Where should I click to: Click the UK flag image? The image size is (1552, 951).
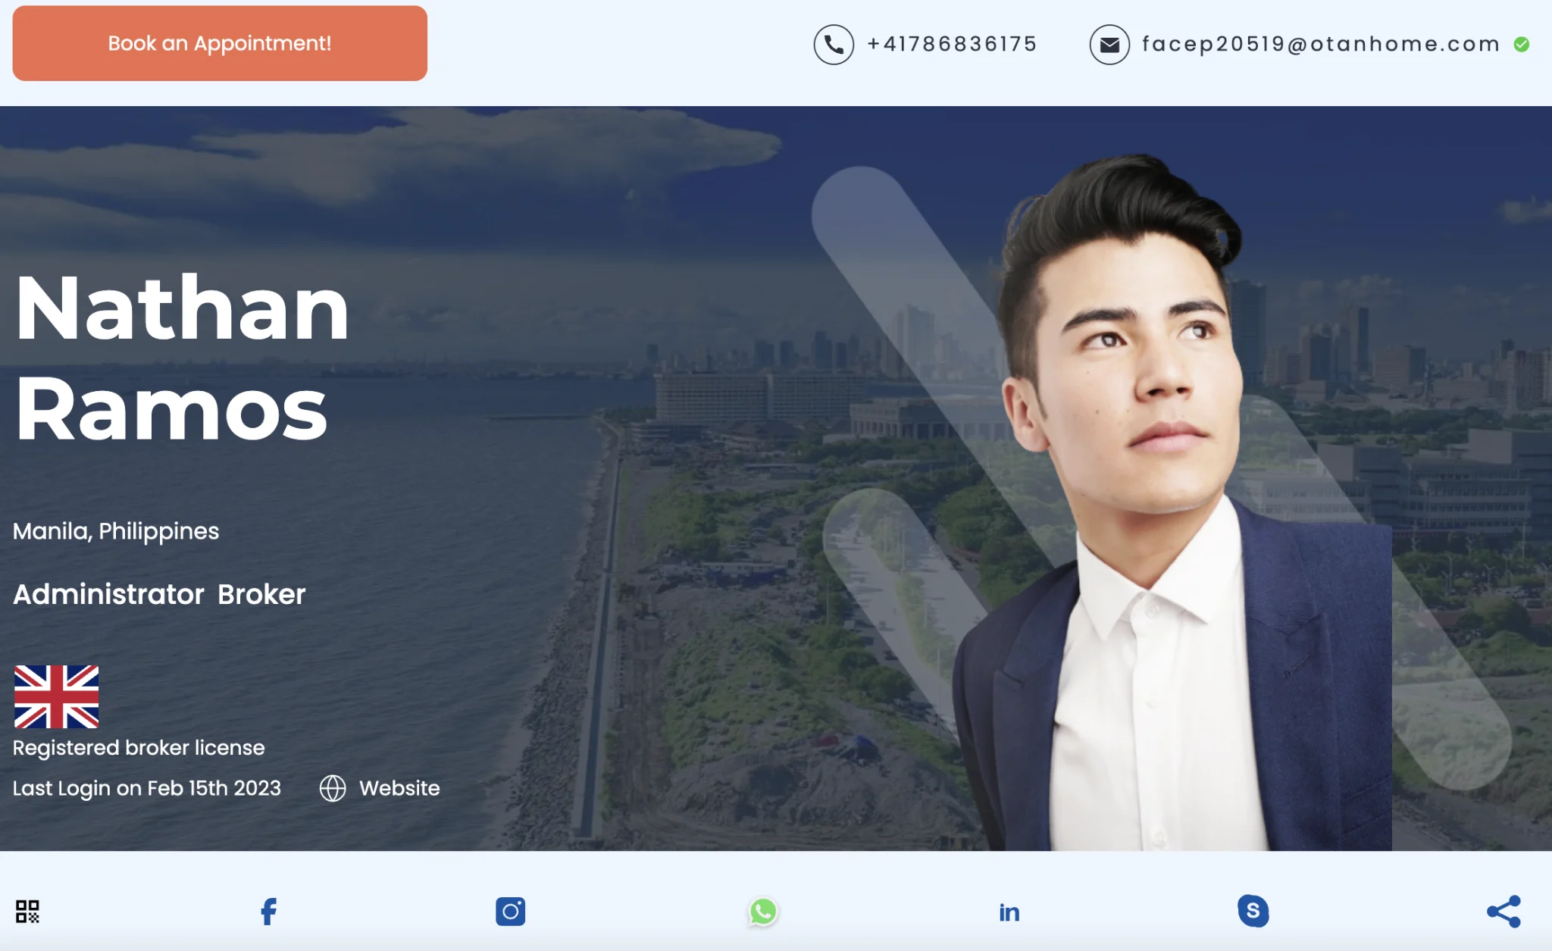[56, 696]
